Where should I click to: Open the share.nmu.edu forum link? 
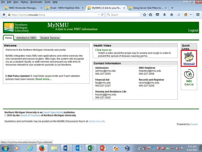(97, 121)
